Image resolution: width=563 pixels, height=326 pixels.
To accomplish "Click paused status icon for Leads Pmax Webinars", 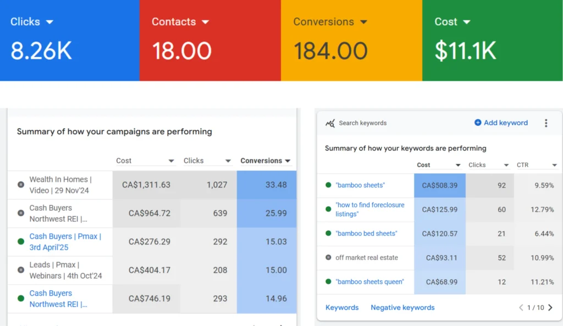I will [x=21, y=270].
